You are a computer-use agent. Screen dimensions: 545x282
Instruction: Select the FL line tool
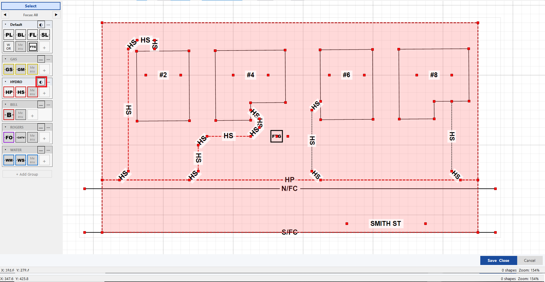[33, 35]
